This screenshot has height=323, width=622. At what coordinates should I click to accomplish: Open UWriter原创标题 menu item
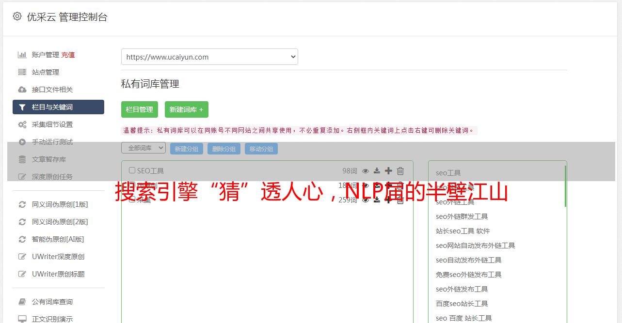point(58,274)
